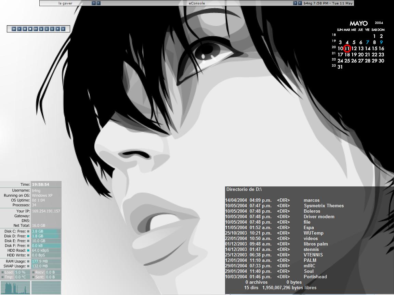Click the Recv indicator square
Screen dimensions: 394x295
click(x=34, y=272)
